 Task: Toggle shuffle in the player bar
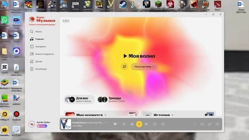124,124
